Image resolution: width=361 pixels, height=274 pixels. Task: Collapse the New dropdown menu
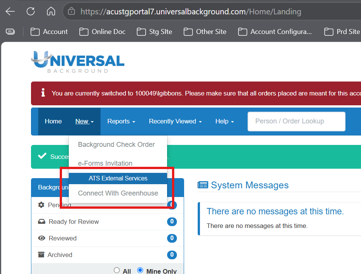click(x=85, y=122)
